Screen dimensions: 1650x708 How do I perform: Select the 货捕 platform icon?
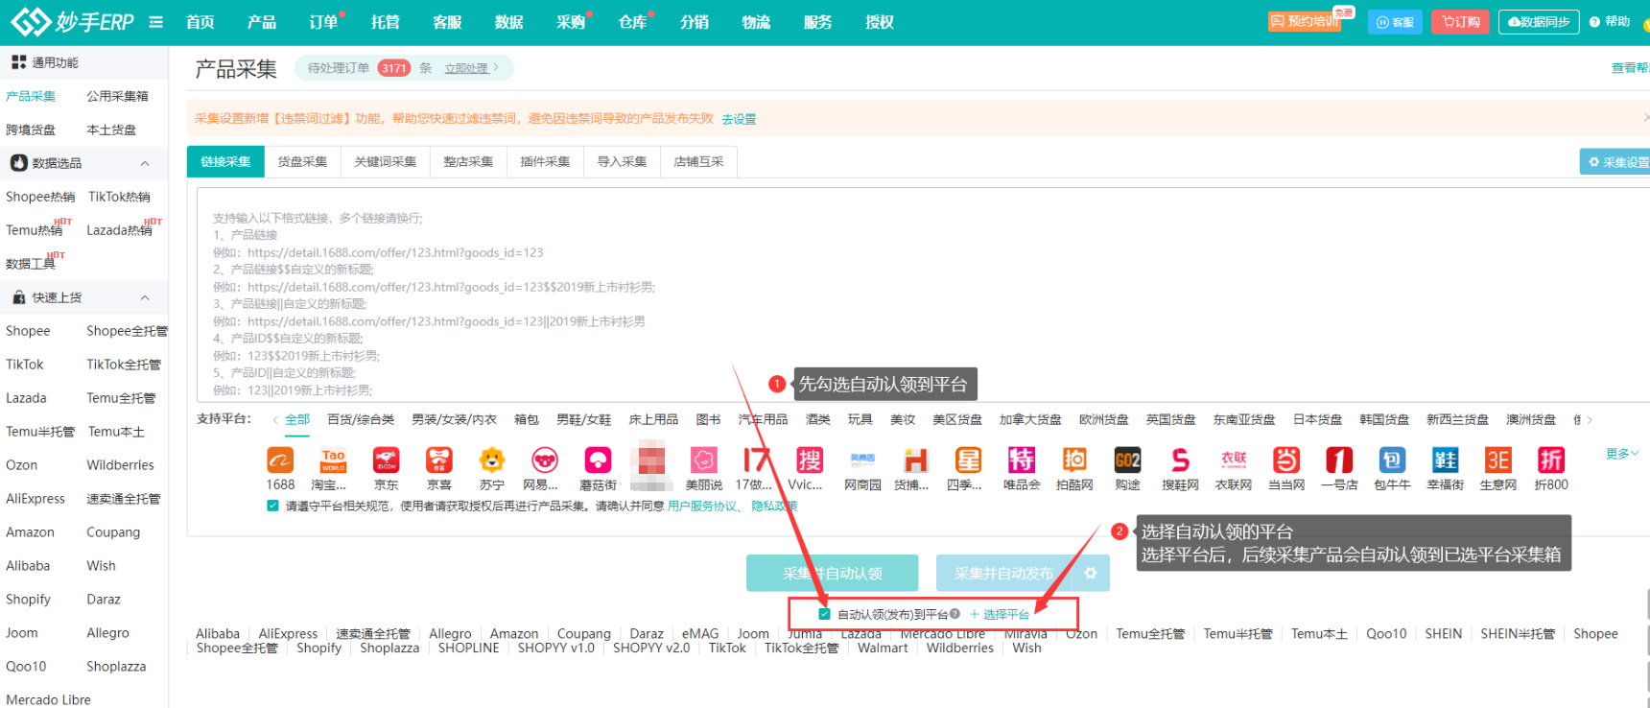pos(915,460)
